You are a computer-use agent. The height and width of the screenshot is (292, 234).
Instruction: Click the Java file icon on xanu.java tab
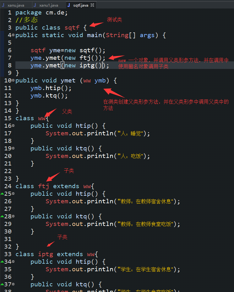point(3,5)
